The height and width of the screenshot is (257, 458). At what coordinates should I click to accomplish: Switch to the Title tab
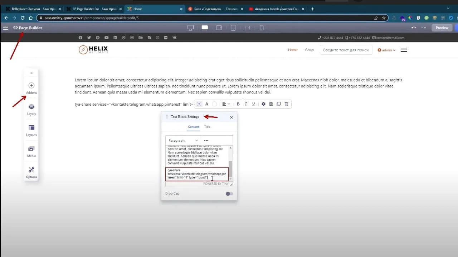[207, 127]
